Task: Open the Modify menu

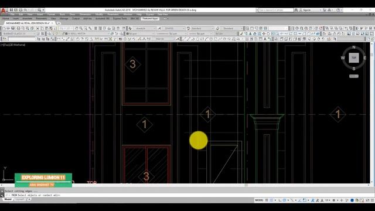Action: tap(99, 15)
